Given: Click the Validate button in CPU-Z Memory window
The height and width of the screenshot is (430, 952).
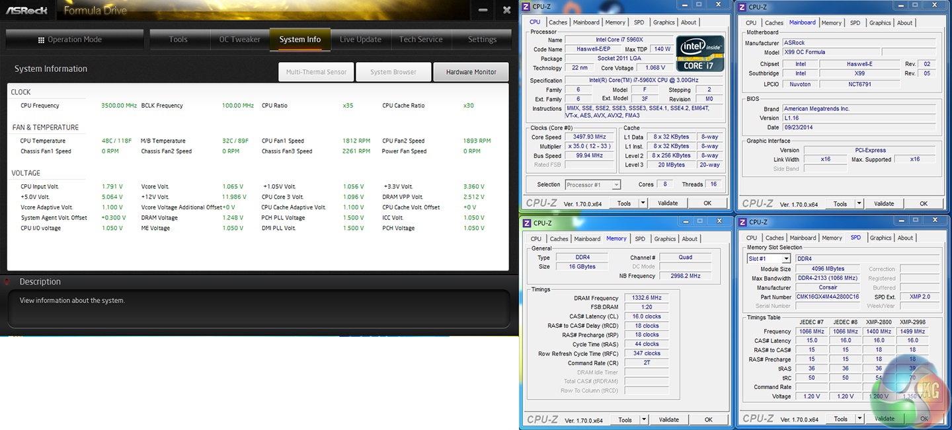Looking at the screenshot, I should [669, 419].
